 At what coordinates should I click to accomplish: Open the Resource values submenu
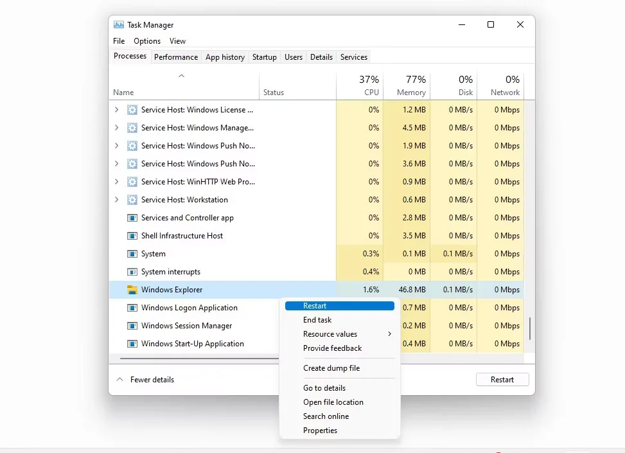(x=330, y=333)
